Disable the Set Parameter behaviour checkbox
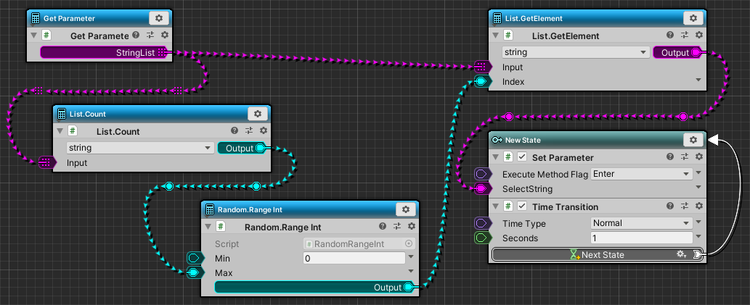Viewport: 750px width, 305px height. coord(522,158)
